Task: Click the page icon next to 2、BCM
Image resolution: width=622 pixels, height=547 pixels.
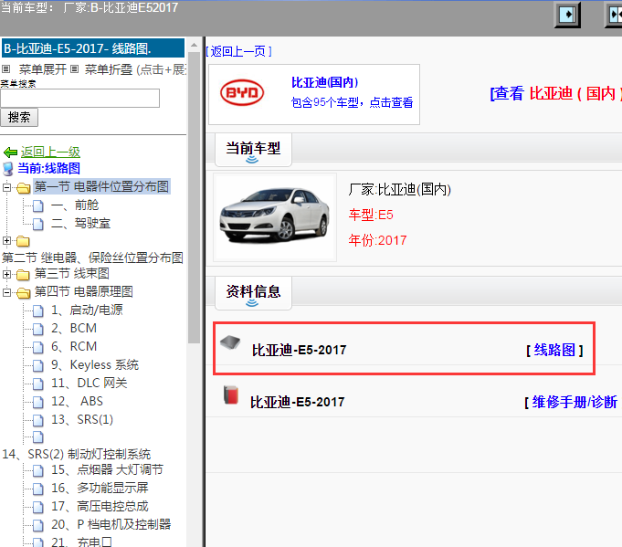Action: [x=37, y=328]
